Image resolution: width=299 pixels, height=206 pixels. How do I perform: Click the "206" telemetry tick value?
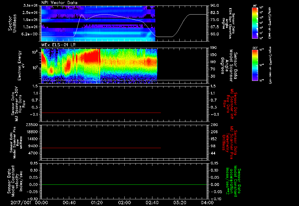click(x=213, y=132)
